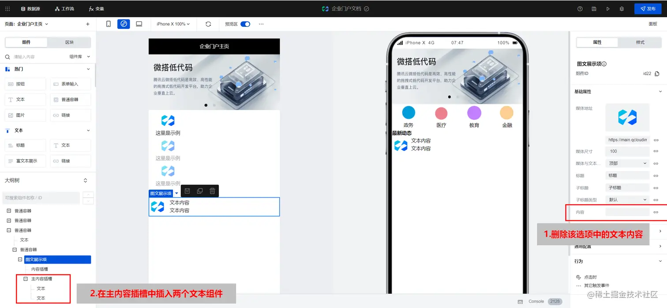The height and width of the screenshot is (308, 667).
Task: Collapse the 主内容插槽 tree node
Action: [x=26, y=279]
